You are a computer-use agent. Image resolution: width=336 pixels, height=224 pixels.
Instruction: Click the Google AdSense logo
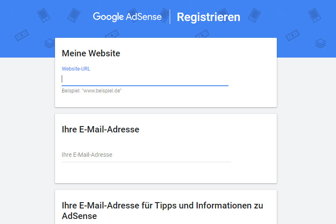(x=127, y=17)
